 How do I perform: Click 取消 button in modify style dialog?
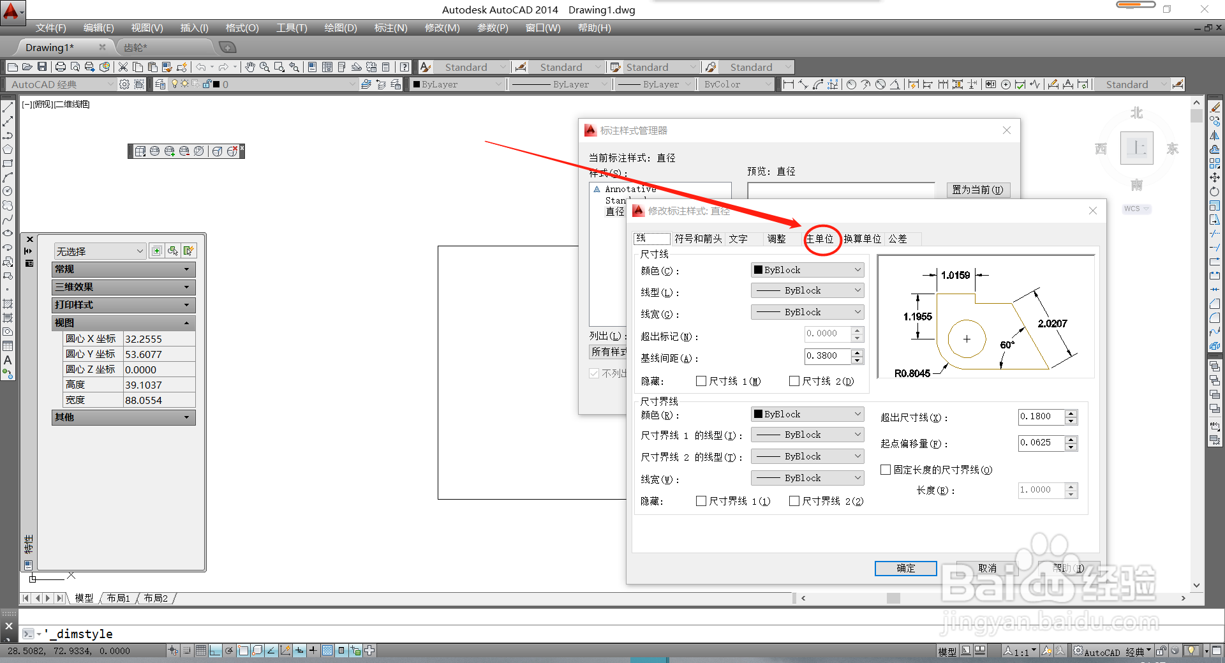(x=987, y=569)
